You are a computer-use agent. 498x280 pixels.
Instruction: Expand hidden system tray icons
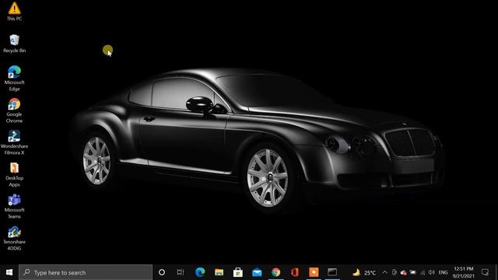tap(384, 272)
